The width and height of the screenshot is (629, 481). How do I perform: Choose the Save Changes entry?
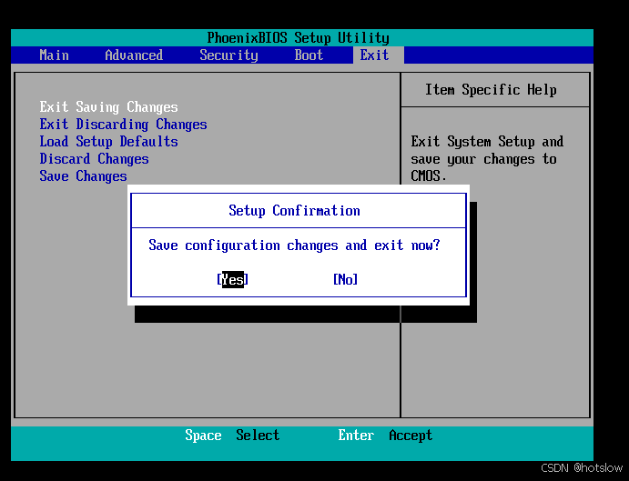83,176
